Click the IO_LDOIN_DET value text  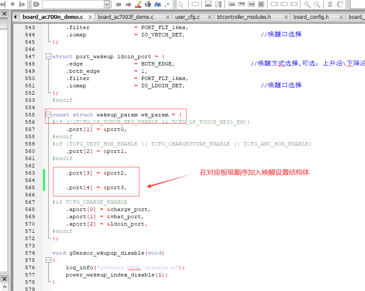[162, 86]
